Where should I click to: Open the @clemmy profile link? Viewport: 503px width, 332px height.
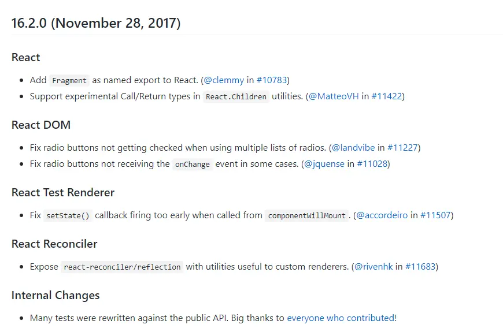pyautogui.click(x=224, y=80)
